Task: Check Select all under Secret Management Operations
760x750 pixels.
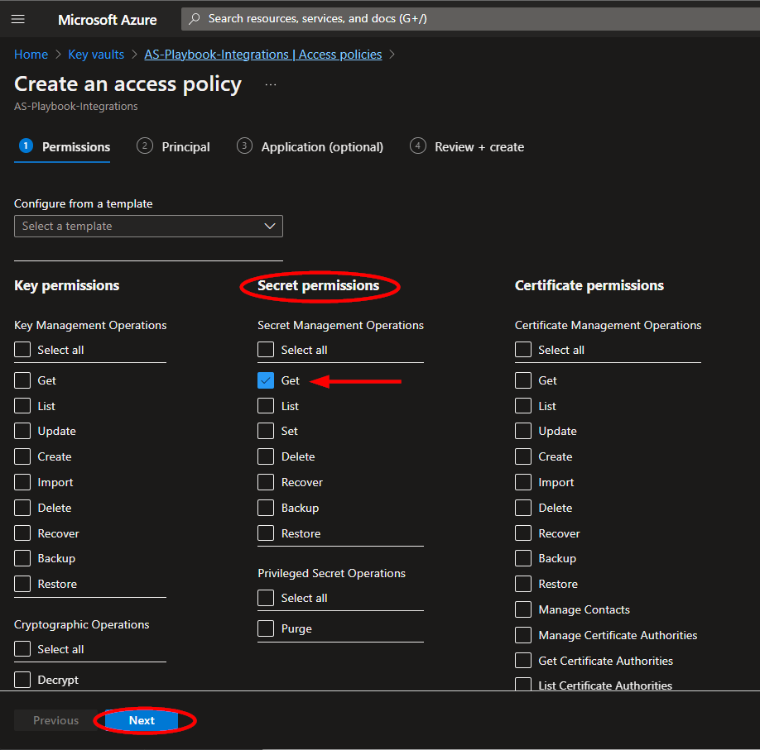Action: coord(266,350)
